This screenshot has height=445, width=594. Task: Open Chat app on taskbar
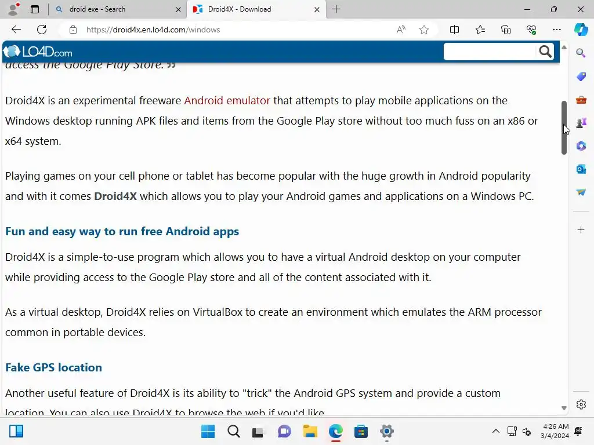point(284,431)
